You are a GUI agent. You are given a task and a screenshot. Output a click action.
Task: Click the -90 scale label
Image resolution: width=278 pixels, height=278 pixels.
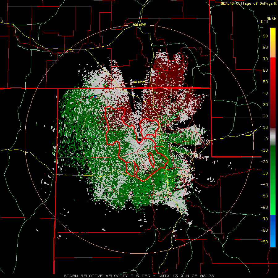264,242
